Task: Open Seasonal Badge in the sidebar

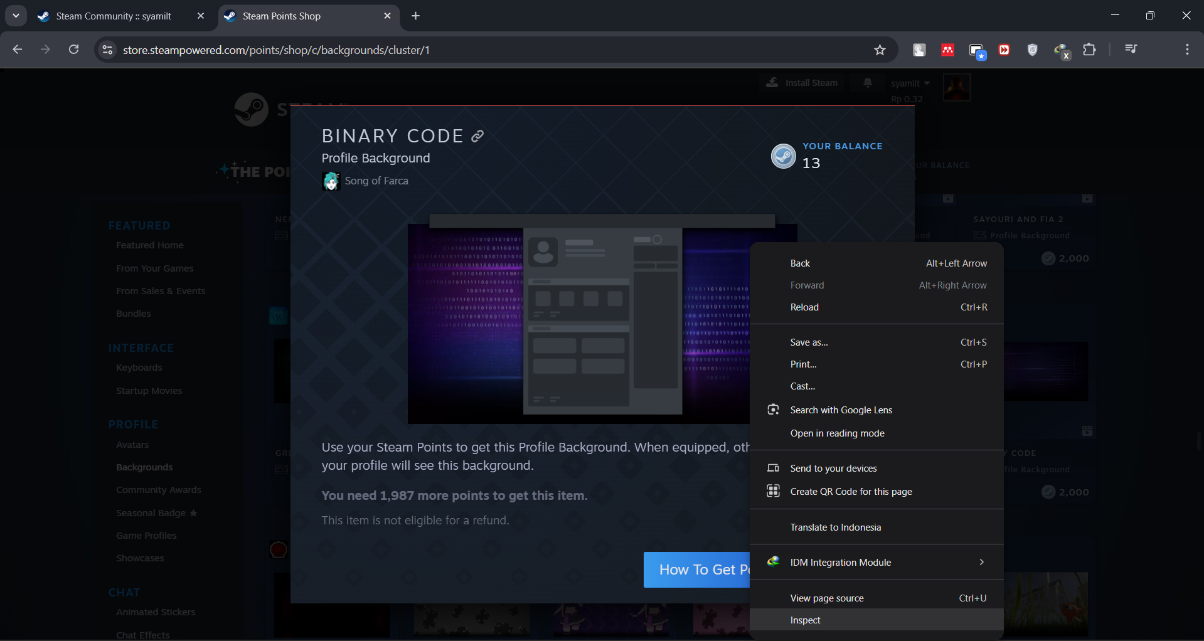Action: [x=157, y=513]
